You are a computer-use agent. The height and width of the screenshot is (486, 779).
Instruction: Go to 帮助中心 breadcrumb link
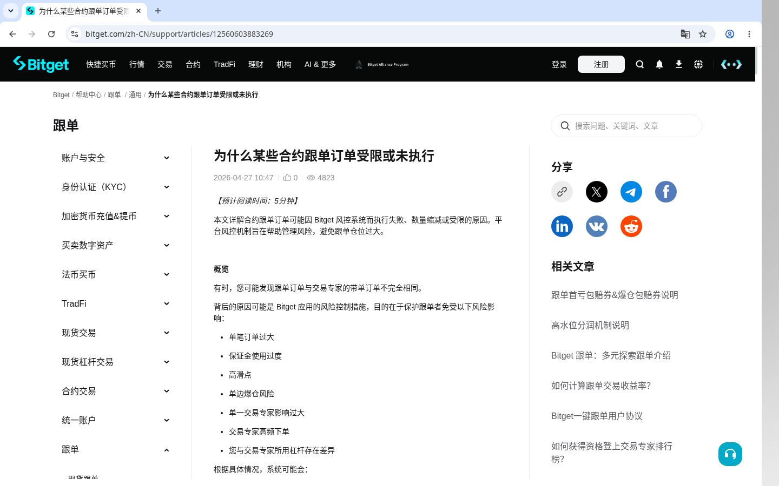point(89,94)
